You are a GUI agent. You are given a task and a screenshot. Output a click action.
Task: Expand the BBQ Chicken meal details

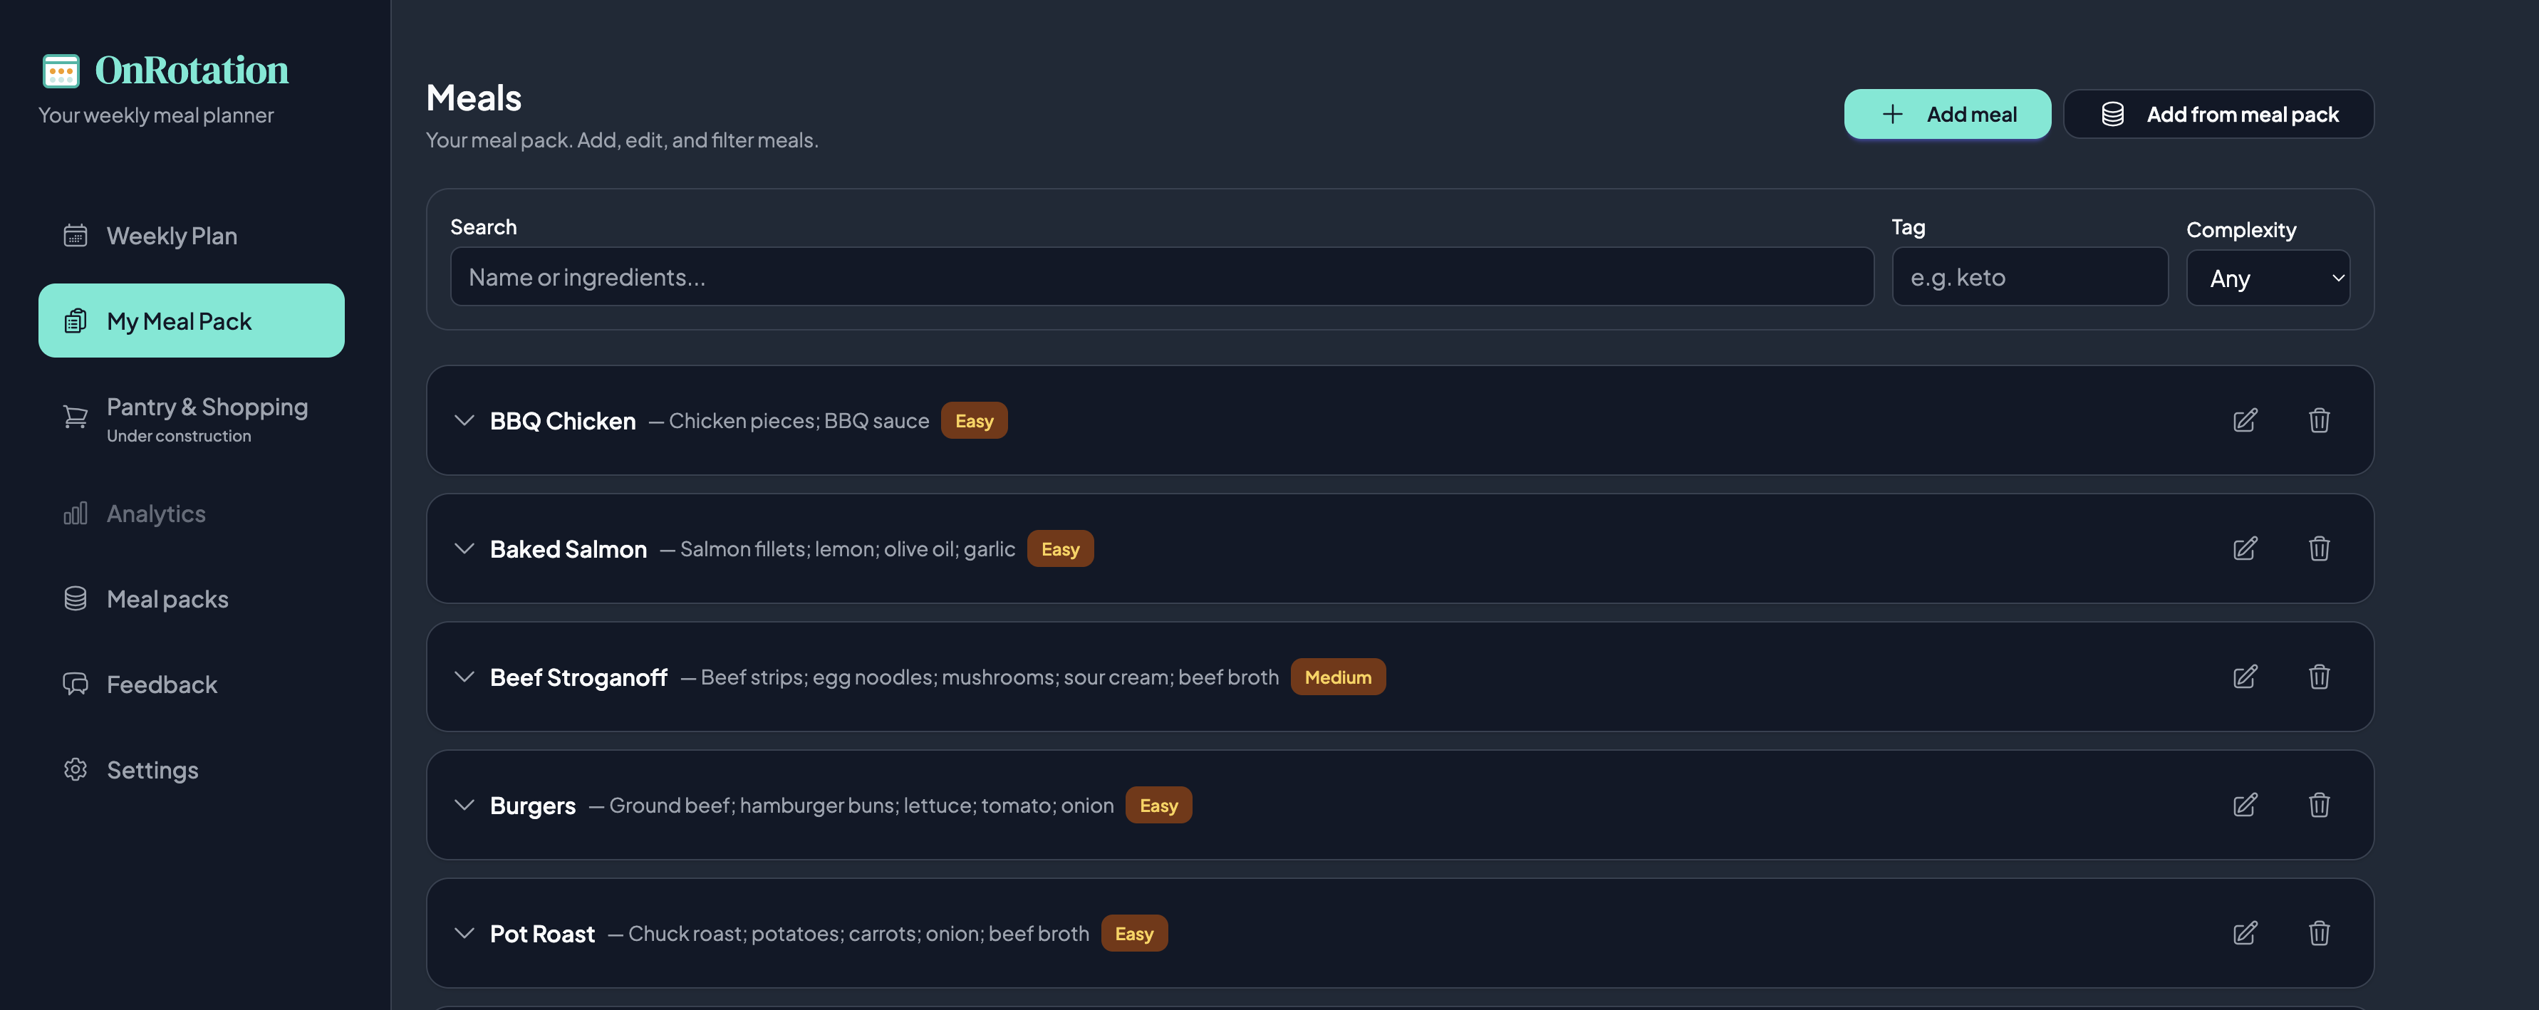[x=463, y=420]
